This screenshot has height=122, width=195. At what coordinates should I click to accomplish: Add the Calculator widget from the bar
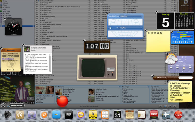point(105,115)
